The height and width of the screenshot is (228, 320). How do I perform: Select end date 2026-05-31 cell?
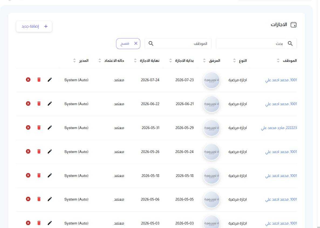150,128
